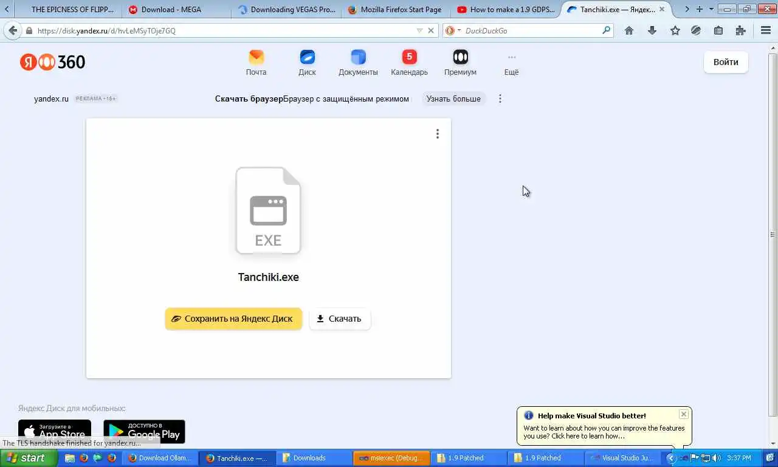Open the Календарь icon

(409, 63)
